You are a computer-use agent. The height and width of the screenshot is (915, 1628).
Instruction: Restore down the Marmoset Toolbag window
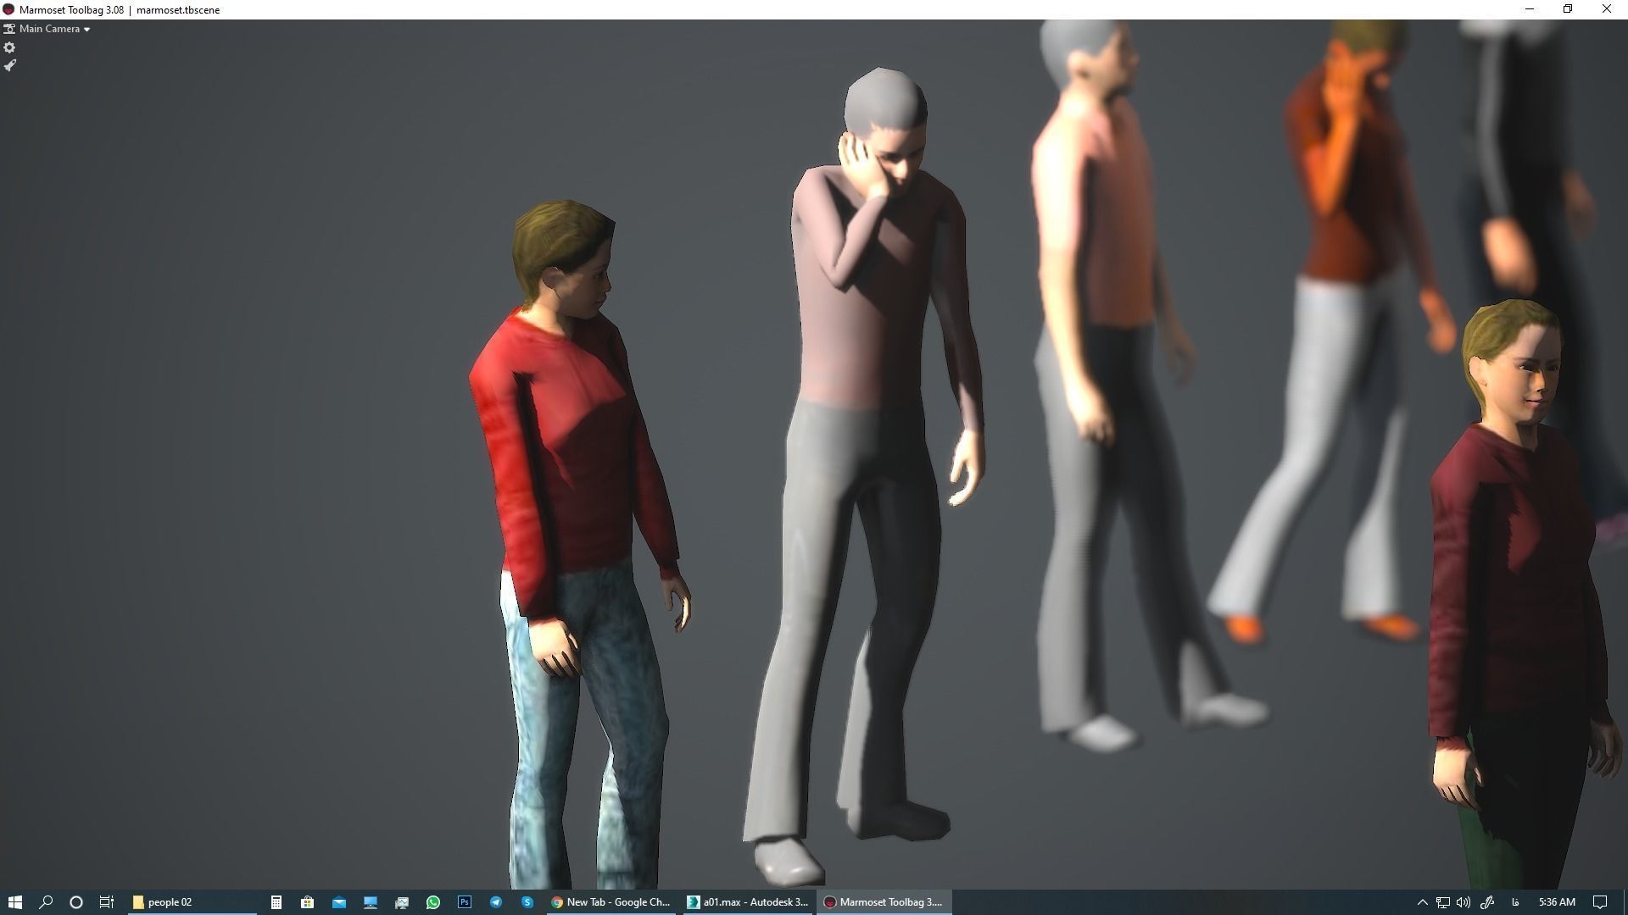[x=1568, y=9]
